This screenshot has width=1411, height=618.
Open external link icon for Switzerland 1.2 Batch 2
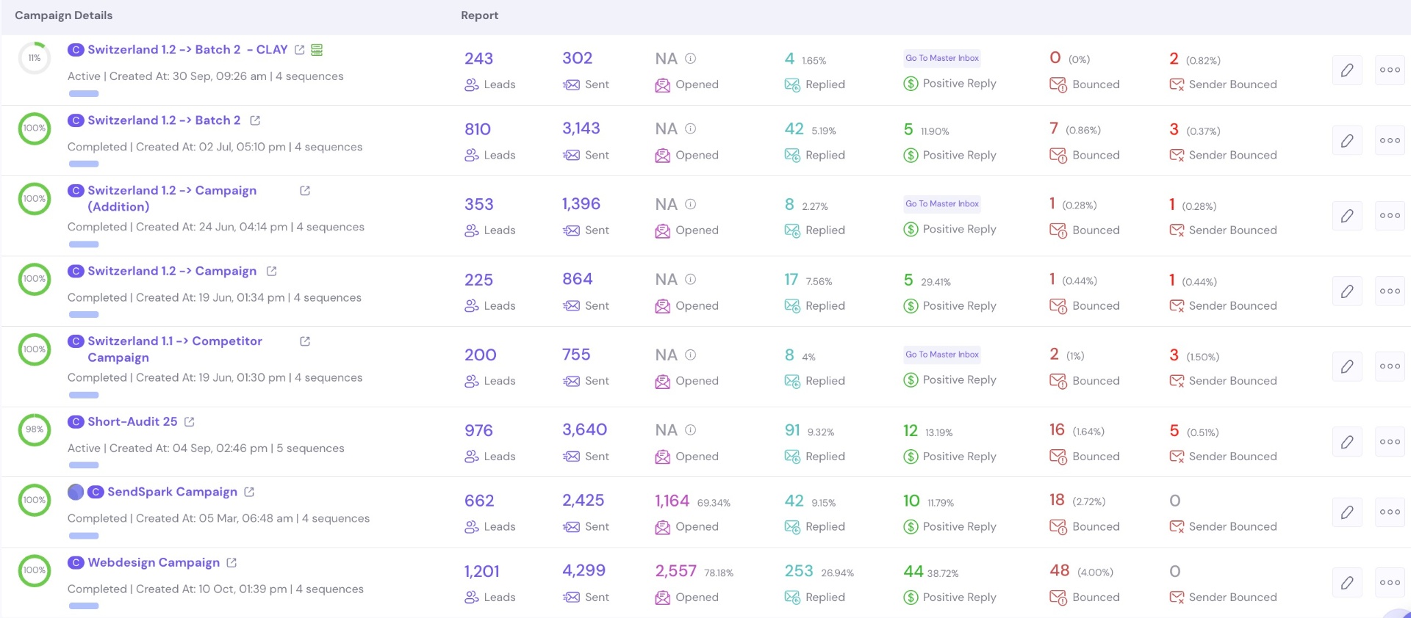(x=255, y=120)
